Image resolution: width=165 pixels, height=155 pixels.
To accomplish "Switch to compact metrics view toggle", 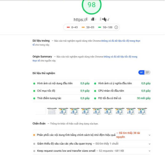I will [141, 72].
